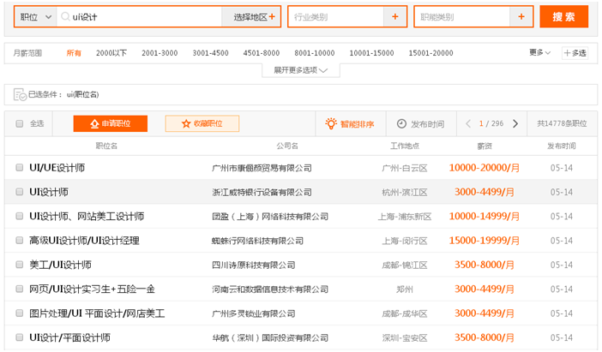Check the 全选 select-all checkbox
This screenshot has height=352, width=602.
(x=19, y=123)
